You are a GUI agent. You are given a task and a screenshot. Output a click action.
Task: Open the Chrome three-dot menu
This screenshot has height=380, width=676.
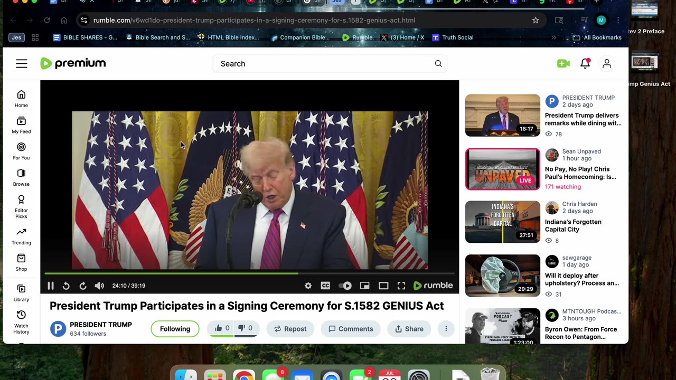[x=618, y=20]
